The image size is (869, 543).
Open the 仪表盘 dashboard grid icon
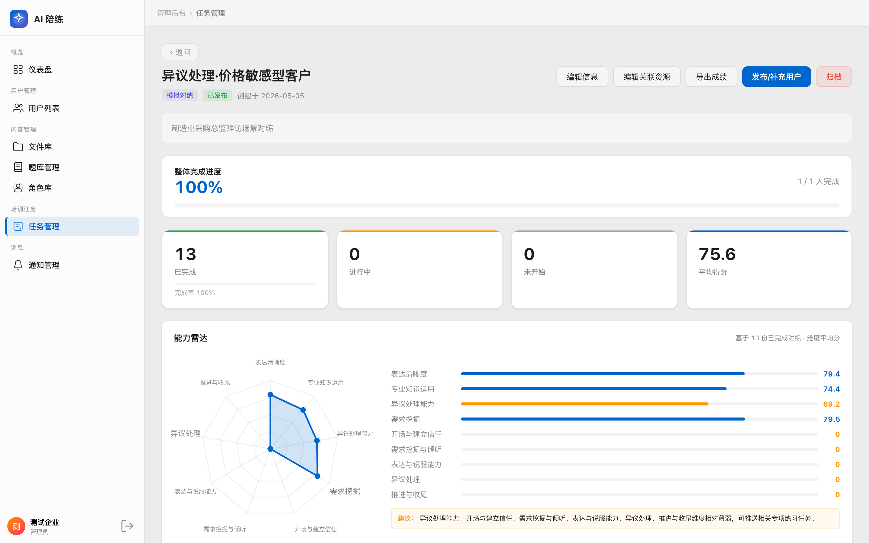(18, 69)
